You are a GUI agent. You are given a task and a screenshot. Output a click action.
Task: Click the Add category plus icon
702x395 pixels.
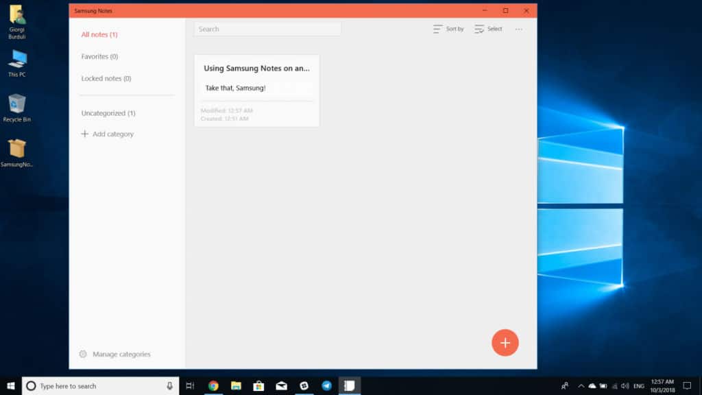(x=84, y=134)
